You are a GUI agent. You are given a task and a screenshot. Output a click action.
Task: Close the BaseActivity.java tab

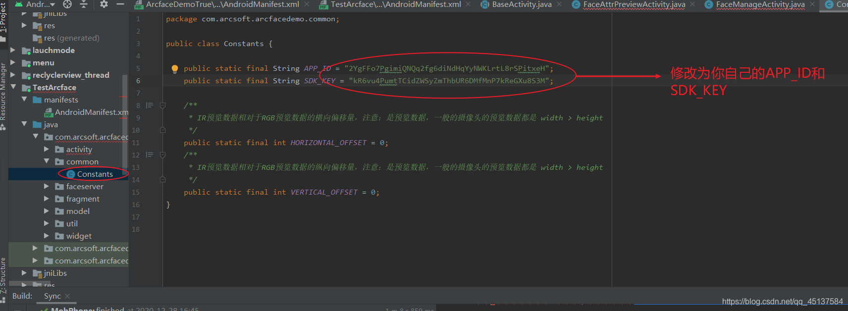559,4
